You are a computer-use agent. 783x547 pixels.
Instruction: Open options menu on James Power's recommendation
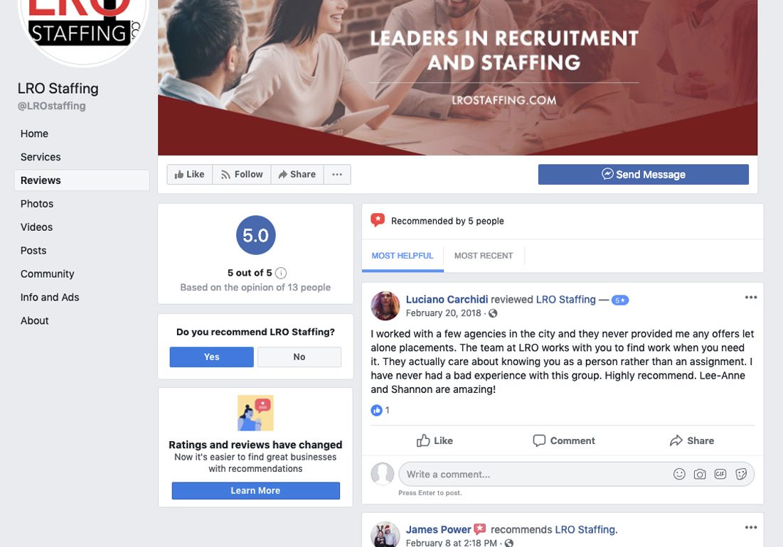click(750, 528)
